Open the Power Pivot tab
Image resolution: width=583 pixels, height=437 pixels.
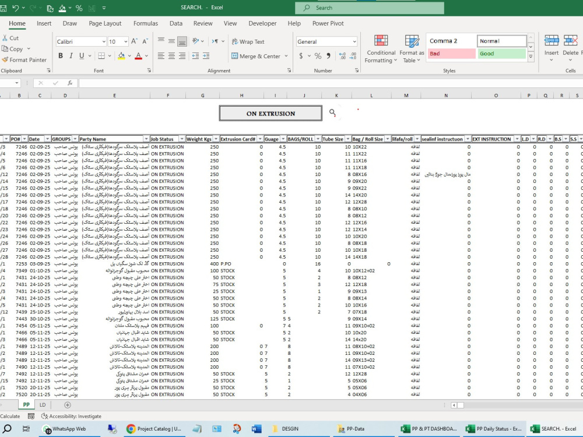point(328,23)
